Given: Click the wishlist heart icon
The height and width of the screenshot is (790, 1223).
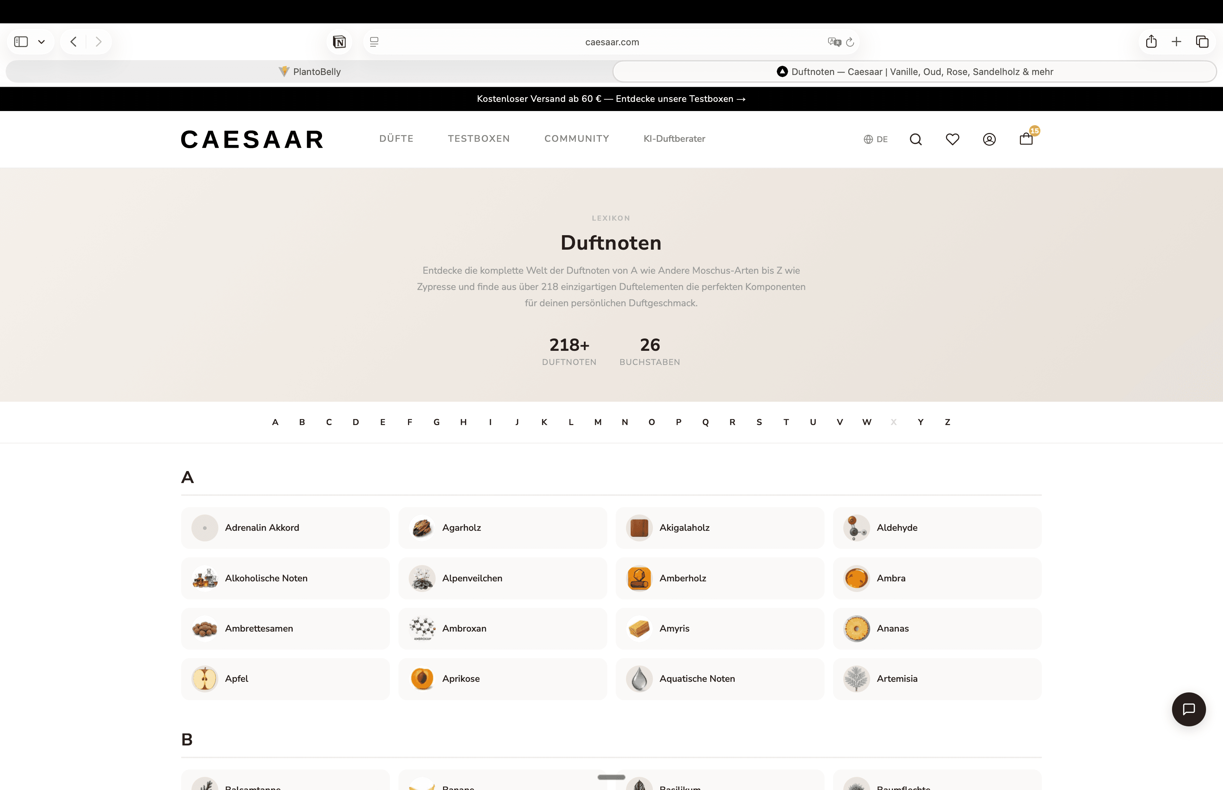Looking at the screenshot, I should point(952,139).
